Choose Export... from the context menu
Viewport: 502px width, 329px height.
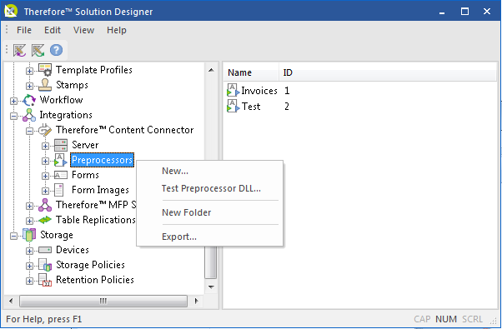pos(209,237)
